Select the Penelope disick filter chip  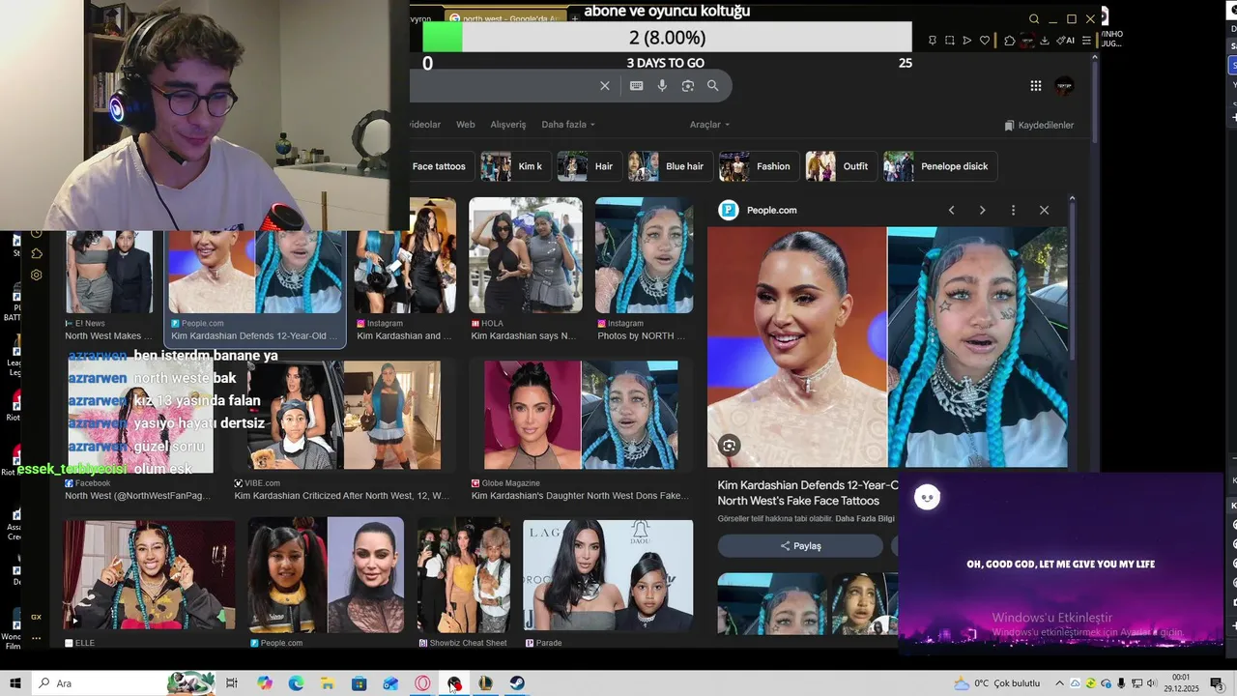click(x=939, y=166)
